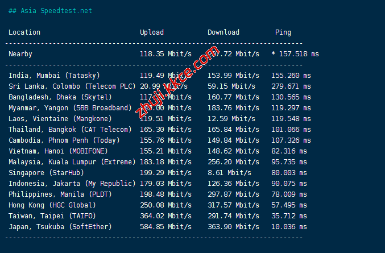Screen dimensions: 385x253
Task: Select India, Mumbai (Tatasky) location text
Action: point(54,76)
